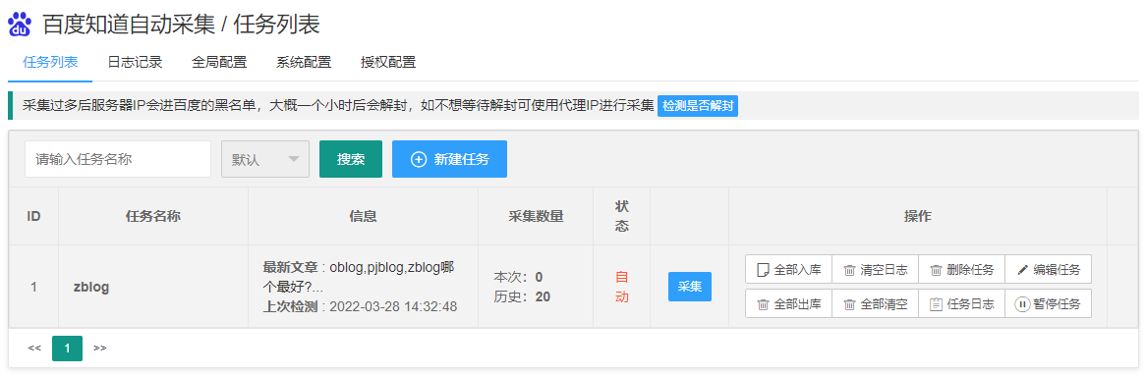This screenshot has width=1146, height=376.
Task: Click the Baidu paw logo icon
Action: [x=19, y=25]
